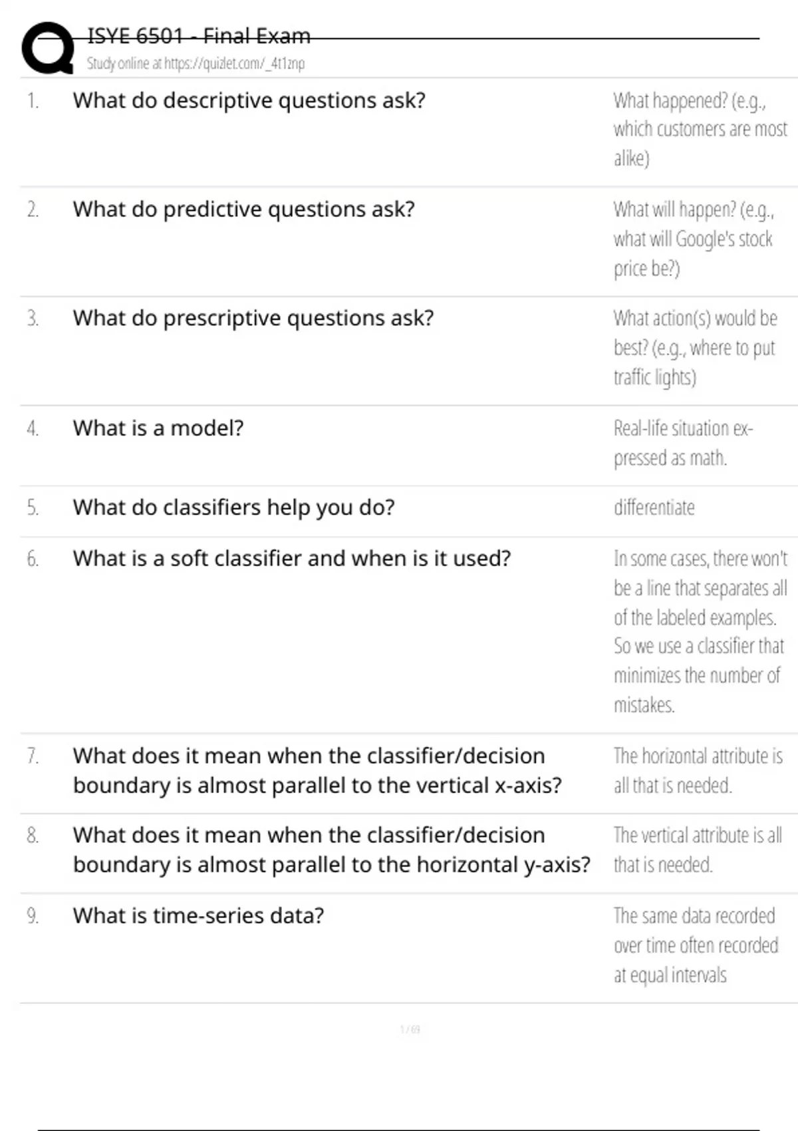Screen dimensions: 798x1131
Task: Click the answer "differentiate"
Action: 654,508
